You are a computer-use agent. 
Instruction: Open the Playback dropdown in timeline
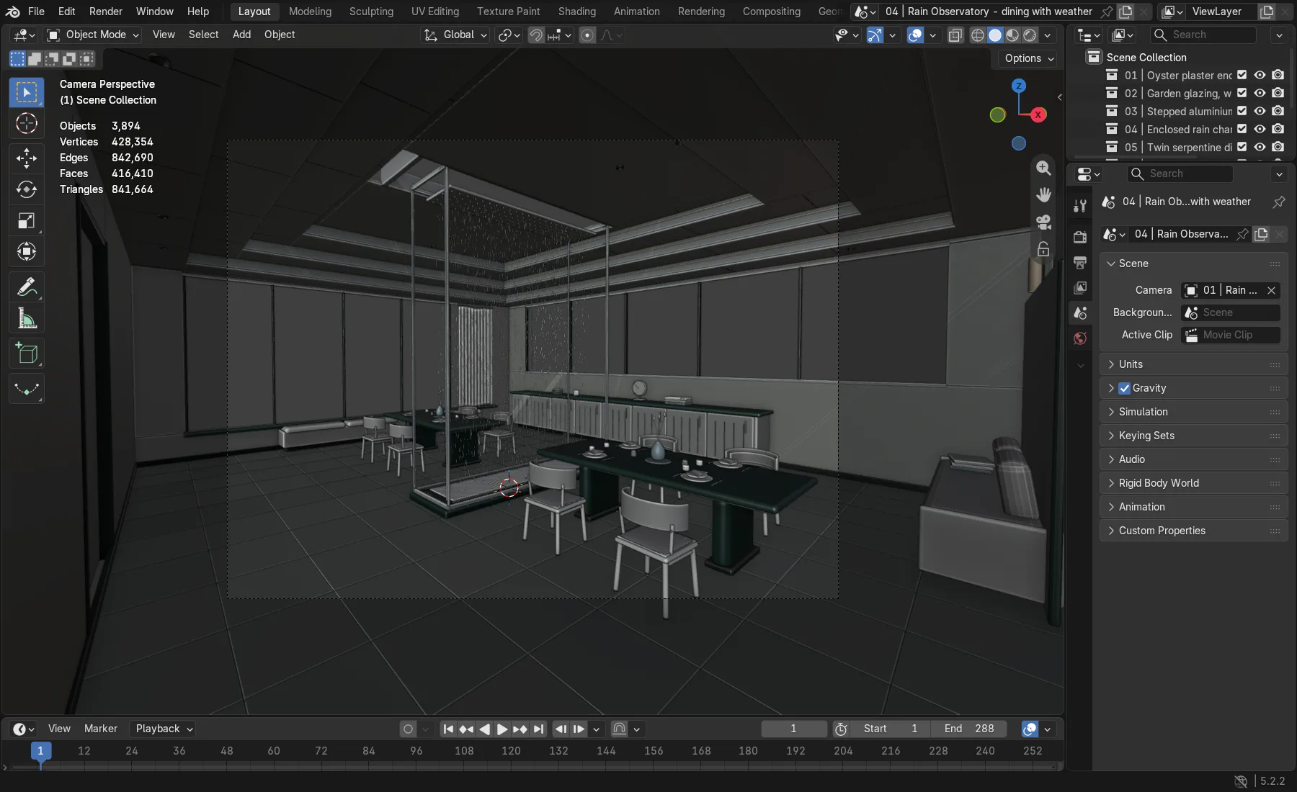coord(164,729)
